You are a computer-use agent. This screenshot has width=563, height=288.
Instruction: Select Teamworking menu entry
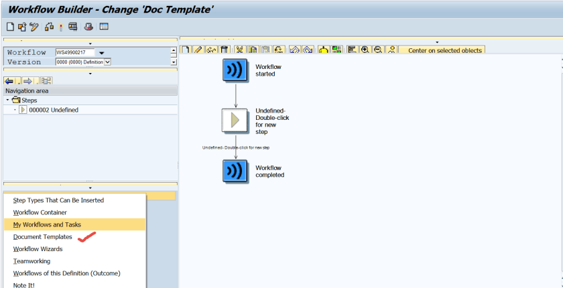pos(32,261)
